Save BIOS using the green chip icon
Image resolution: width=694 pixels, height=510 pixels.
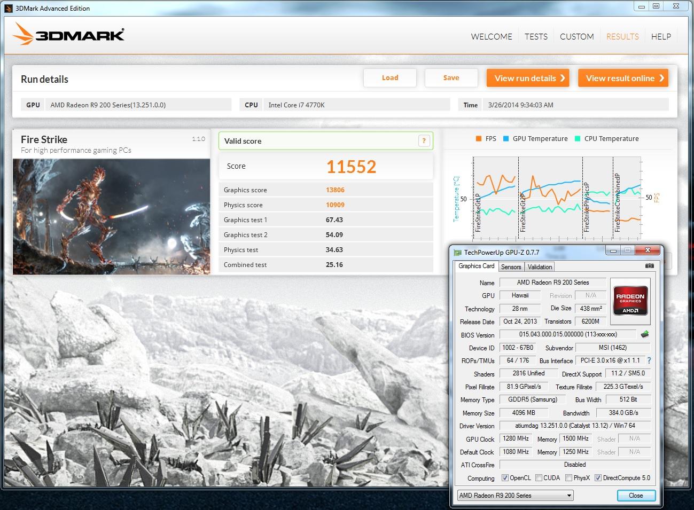point(645,334)
